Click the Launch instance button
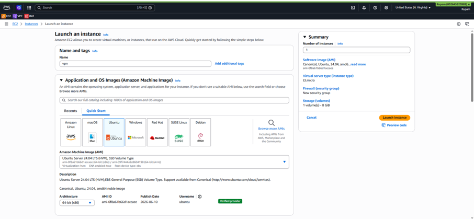Viewport: 474px width, 219px height. pos(394,118)
